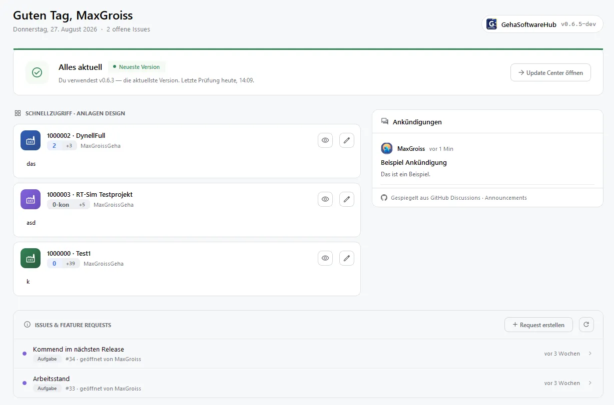
Task: Refresh the issues & feature requests list
Action: click(586, 325)
